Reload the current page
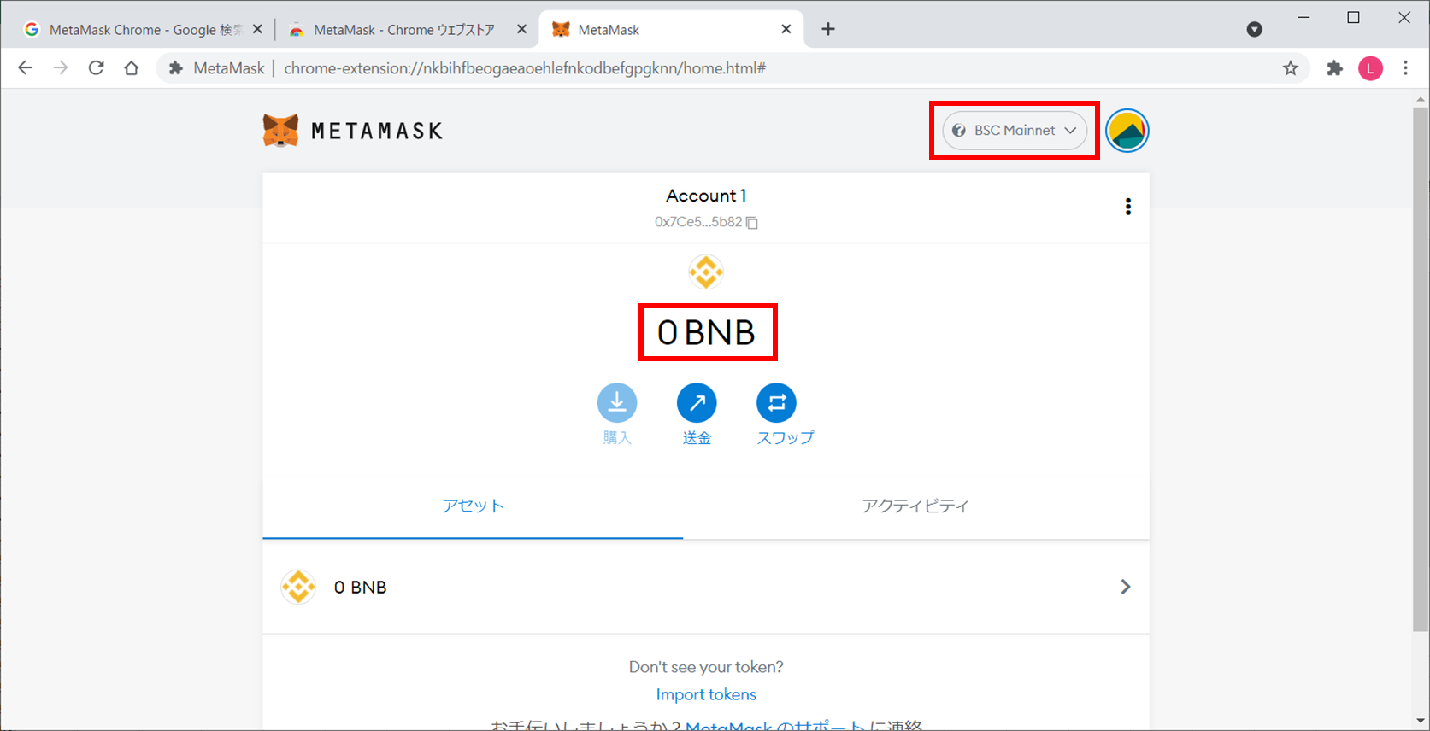The width and height of the screenshot is (1430, 731). coord(96,68)
